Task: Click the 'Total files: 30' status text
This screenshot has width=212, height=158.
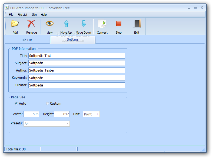Action: coord(16,149)
